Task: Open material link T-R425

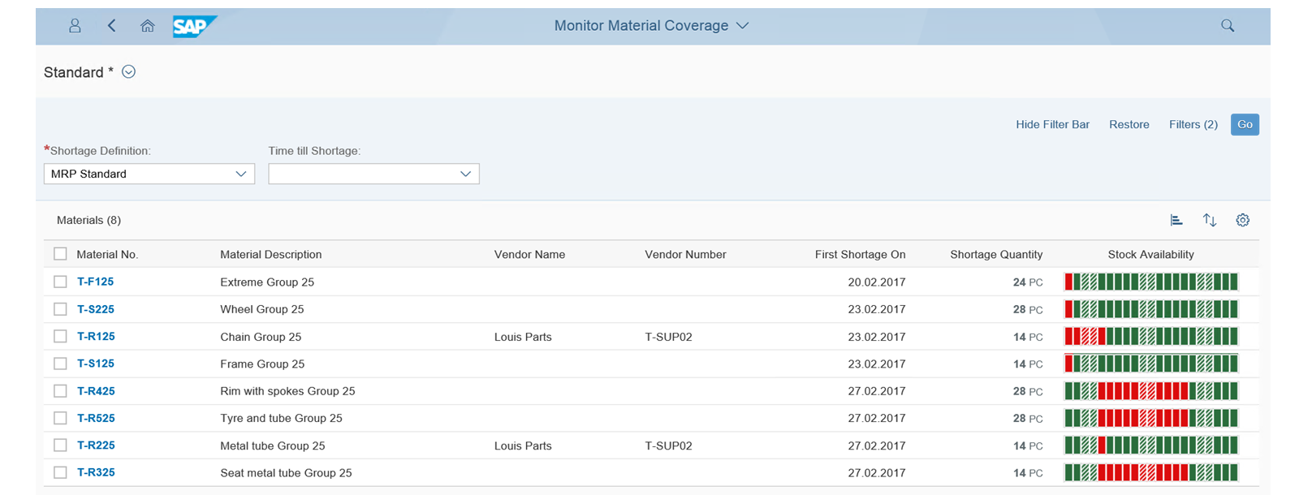Action: point(96,390)
